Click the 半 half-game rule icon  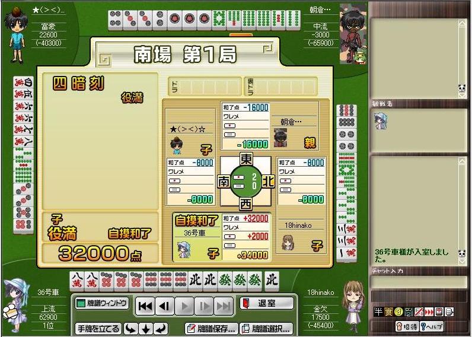pyautogui.click(x=378, y=311)
